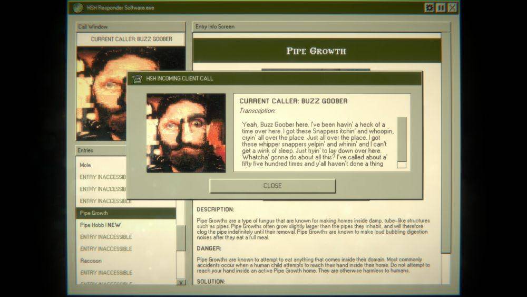Click the Entry Info Screen vertical scrollbar
This screenshot has width=527, height=297.
[446, 142]
